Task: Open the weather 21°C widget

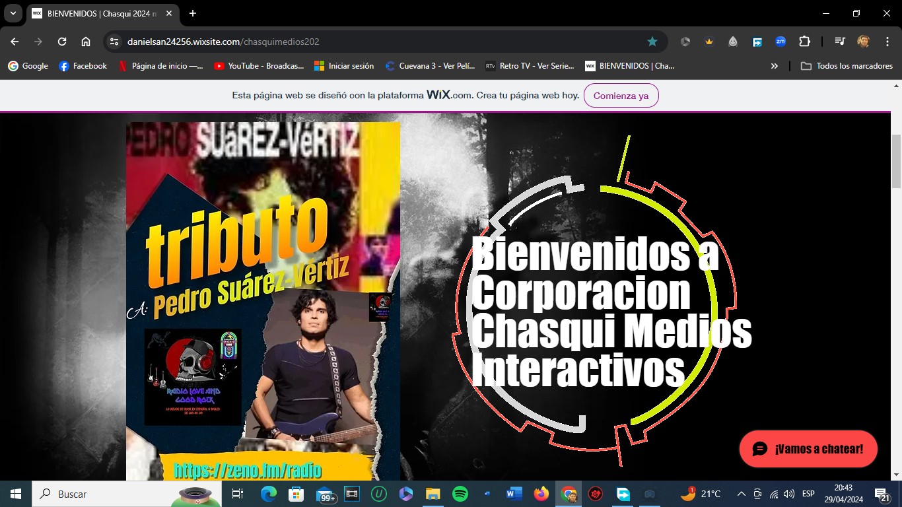Action: coord(701,494)
